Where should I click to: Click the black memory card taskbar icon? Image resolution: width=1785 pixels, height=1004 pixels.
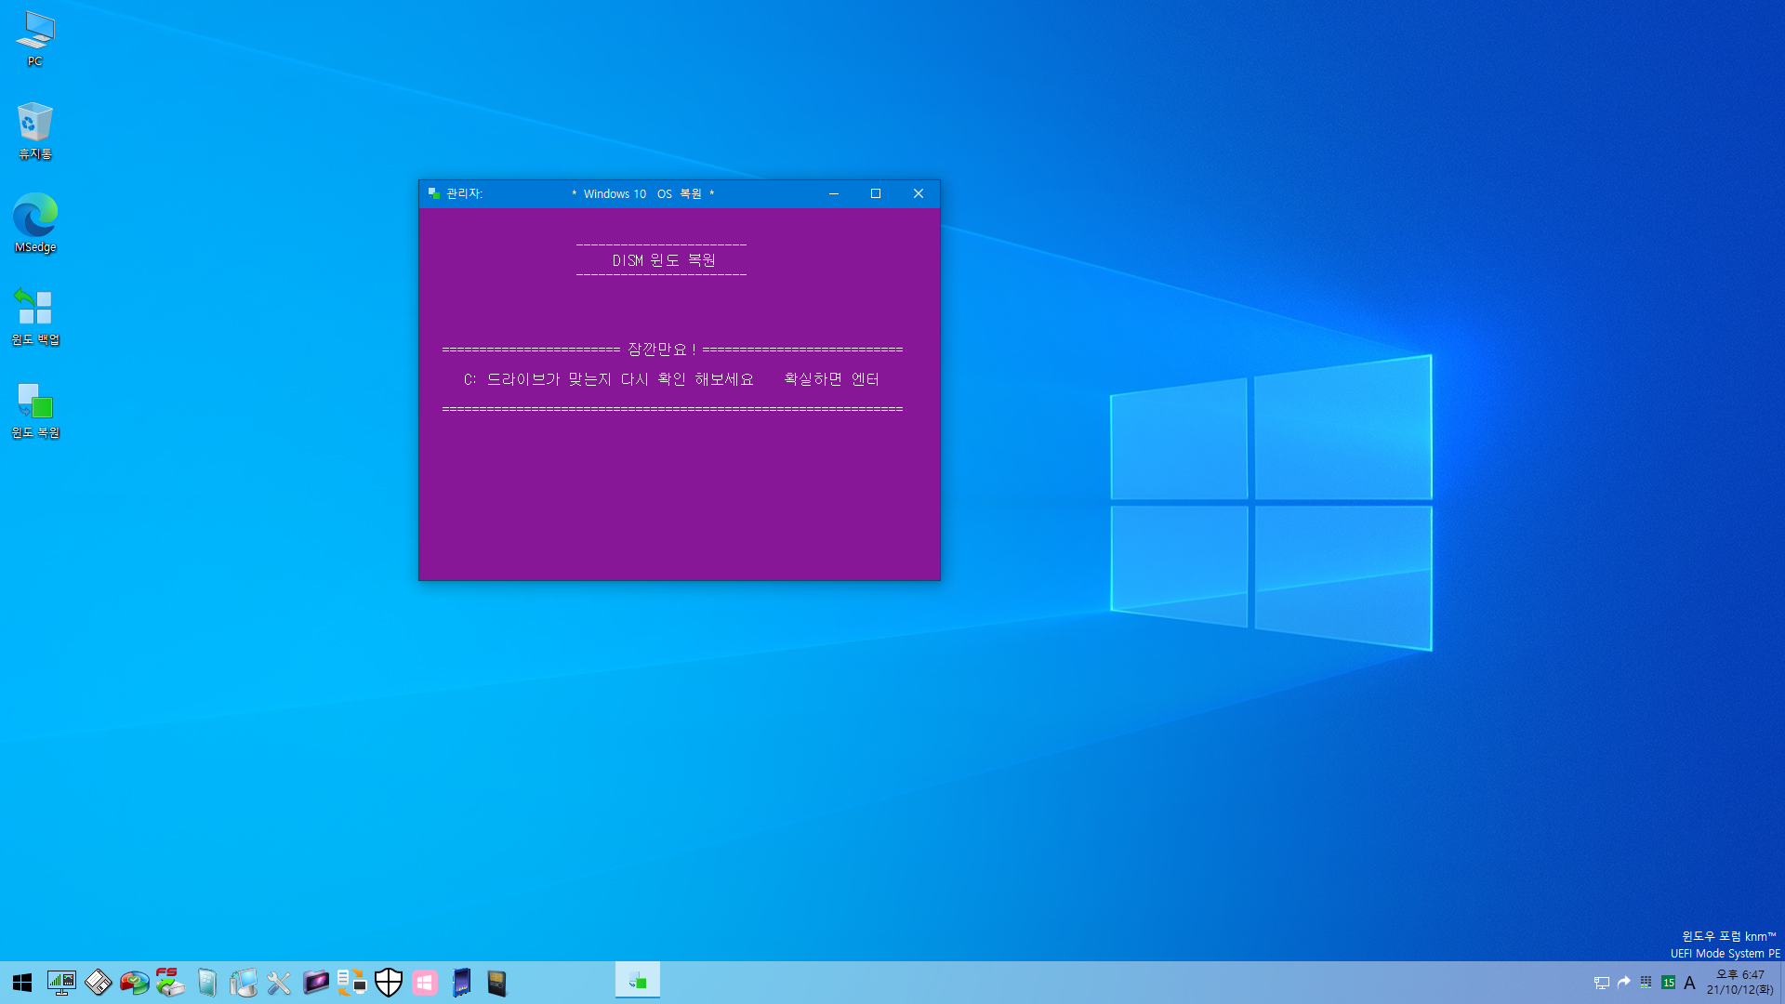coord(497,983)
